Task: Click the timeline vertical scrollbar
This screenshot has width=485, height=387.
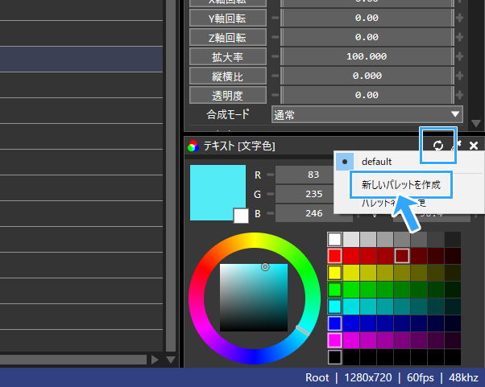Action: coord(171,175)
